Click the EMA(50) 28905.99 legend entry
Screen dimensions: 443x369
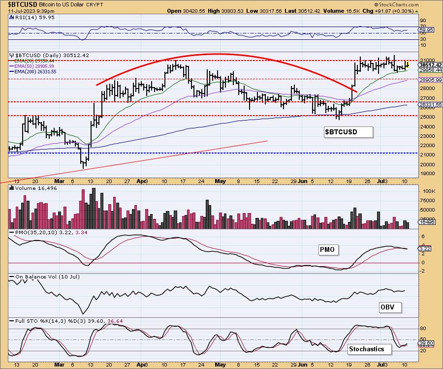[32, 66]
